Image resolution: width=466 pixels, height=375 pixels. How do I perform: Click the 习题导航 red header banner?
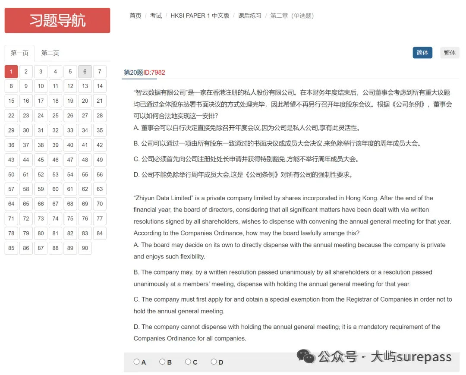(57, 20)
